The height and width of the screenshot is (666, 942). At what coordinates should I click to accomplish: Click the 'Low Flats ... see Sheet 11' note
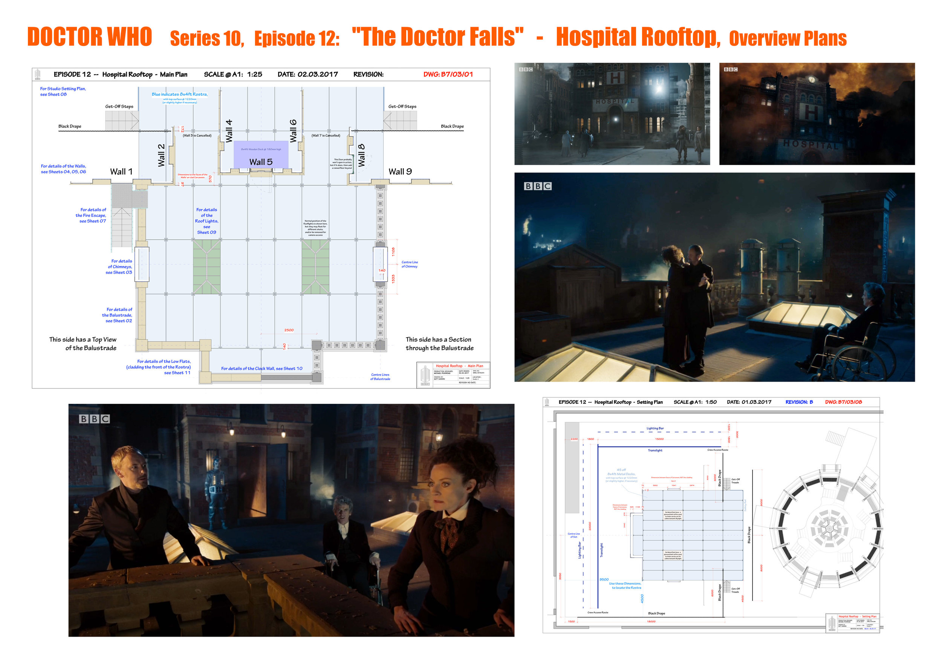(158, 367)
